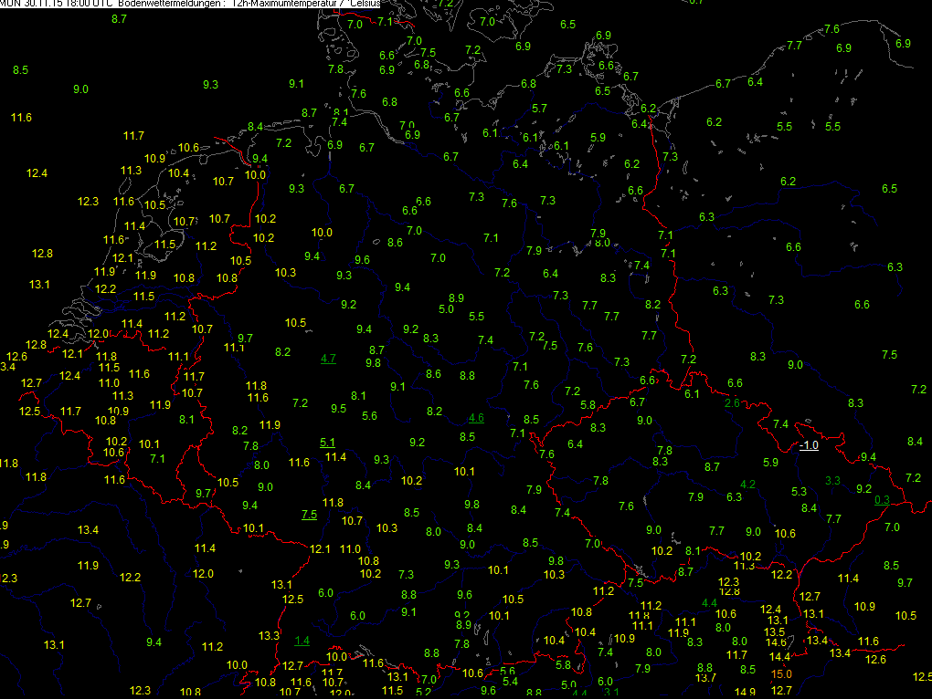Select the orange 15.0 temperature value
The width and height of the screenshot is (932, 699).
point(782,673)
